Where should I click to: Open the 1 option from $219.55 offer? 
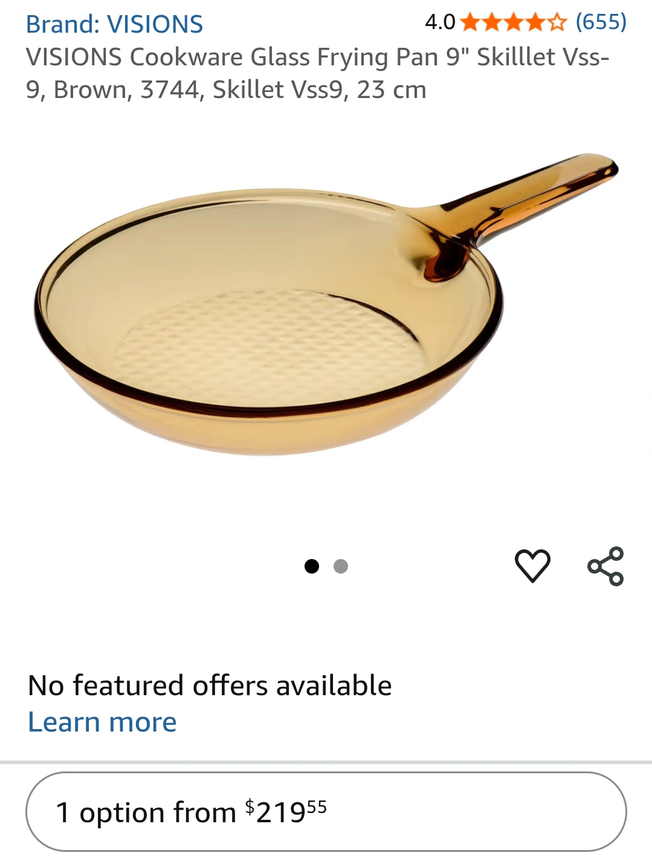[x=326, y=811]
